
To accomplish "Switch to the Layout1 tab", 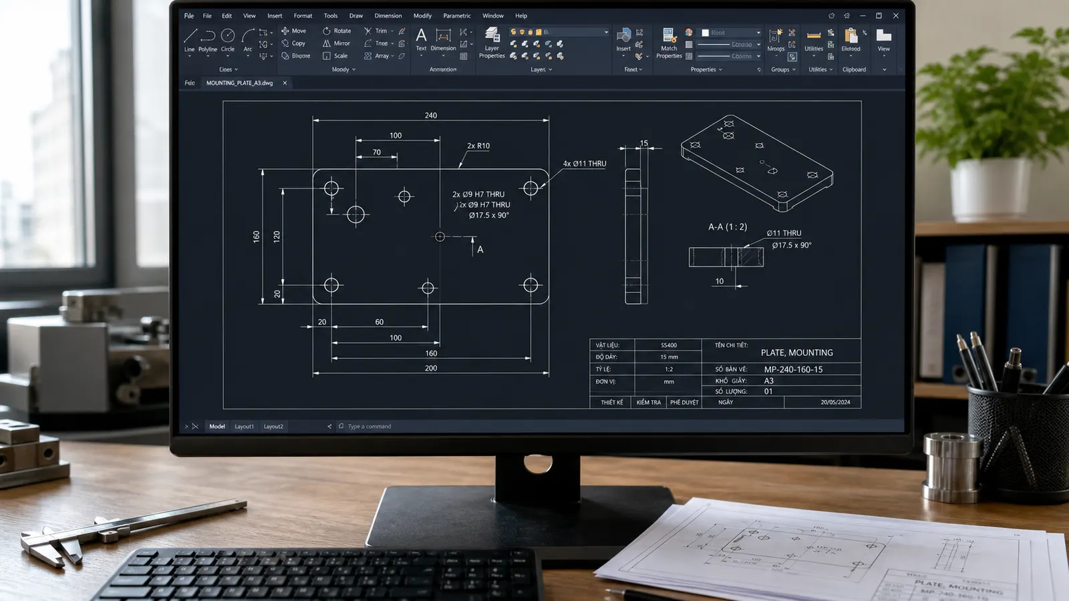I will tap(244, 426).
